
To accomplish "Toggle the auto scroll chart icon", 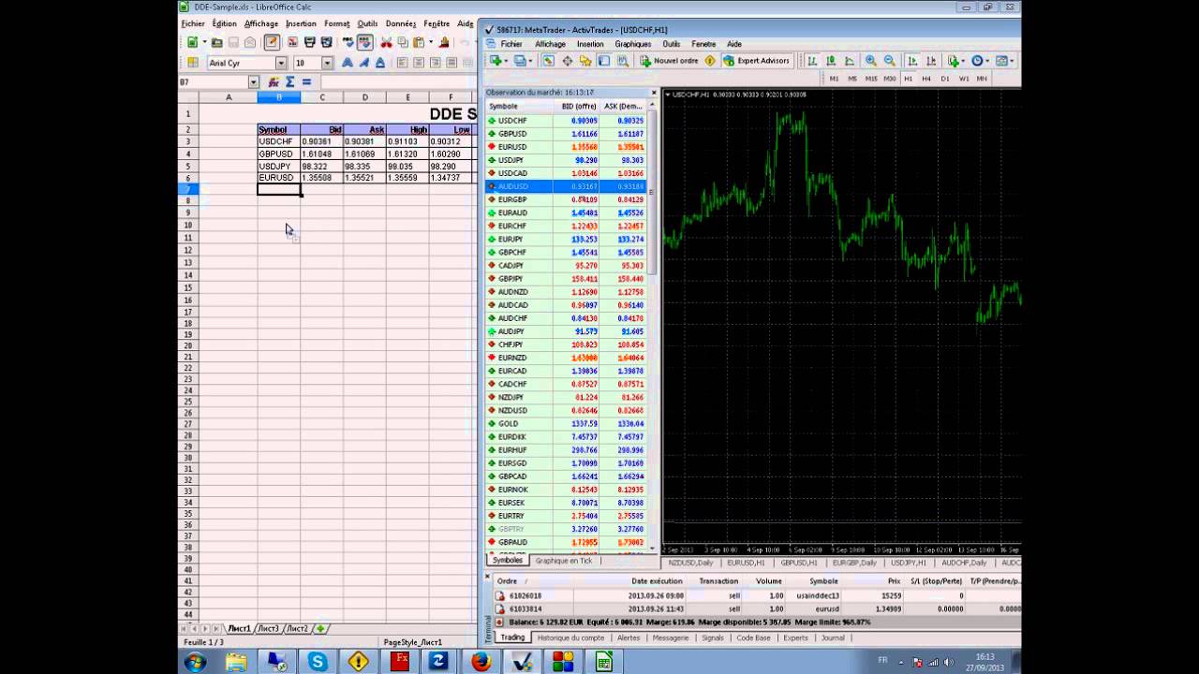I will click(x=911, y=61).
